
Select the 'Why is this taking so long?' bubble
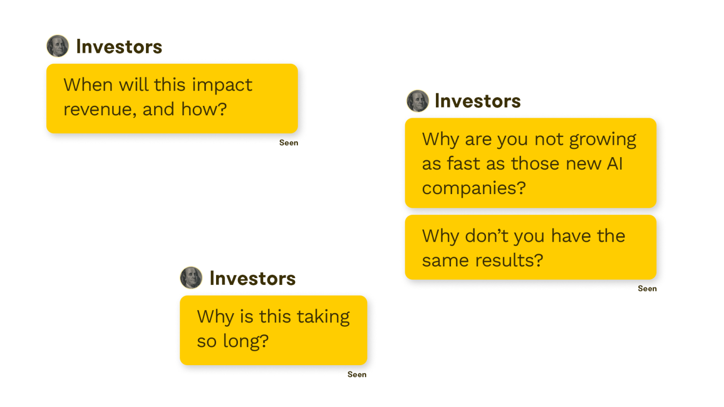coord(273,330)
